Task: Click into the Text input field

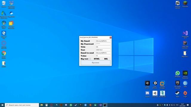Action: 103,50
